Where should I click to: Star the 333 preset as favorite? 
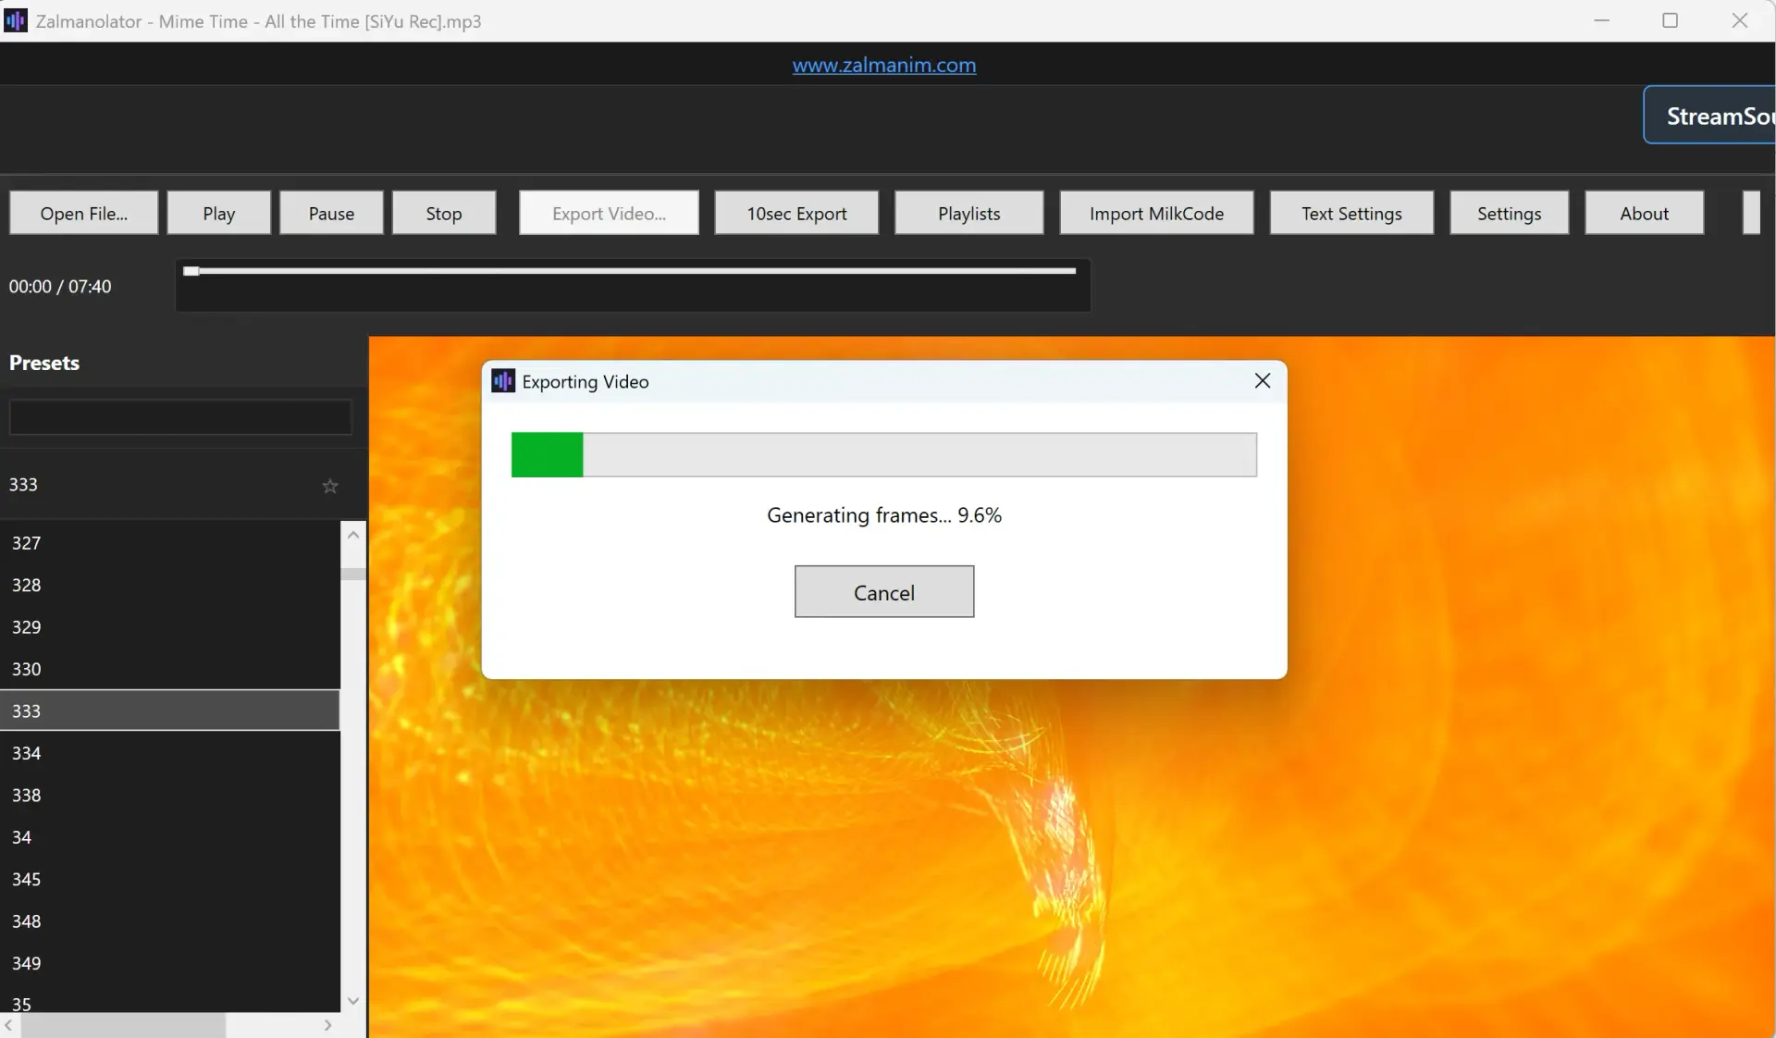pyautogui.click(x=330, y=486)
